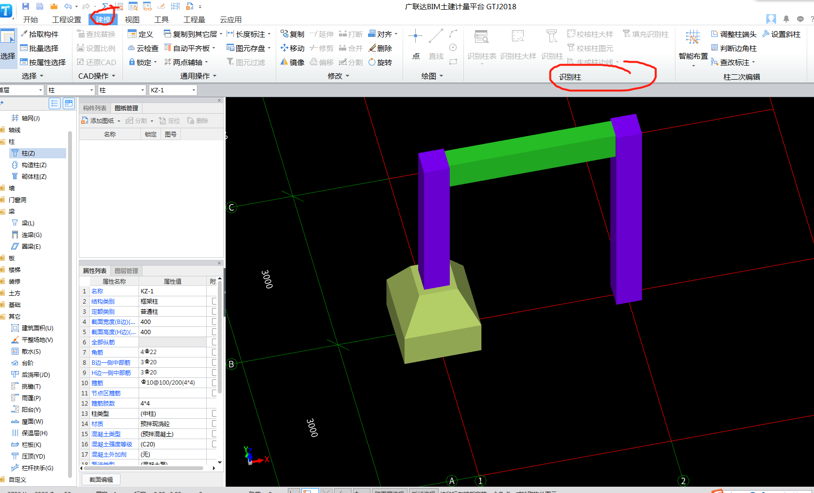Select the 两点辅轴 auxiliary axis tool

pos(186,62)
